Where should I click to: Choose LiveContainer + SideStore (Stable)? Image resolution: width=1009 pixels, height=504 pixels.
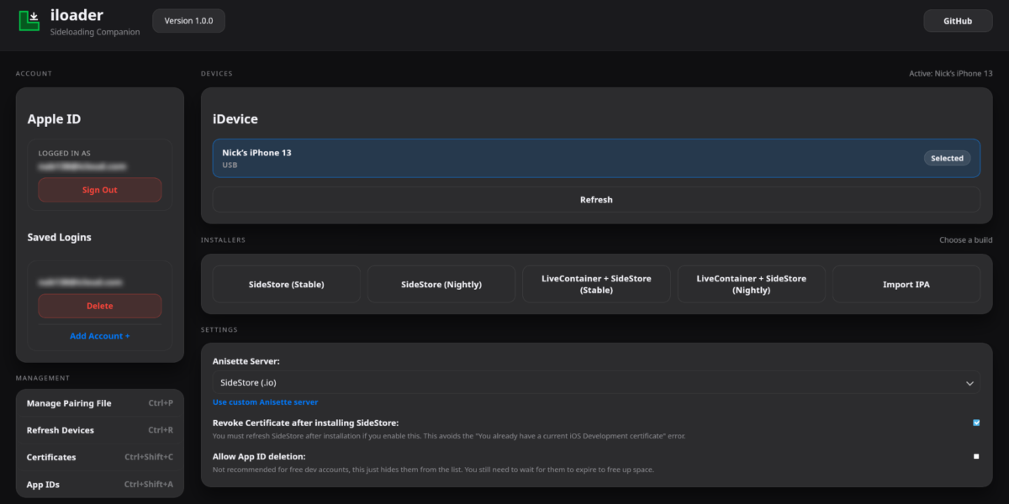click(596, 284)
